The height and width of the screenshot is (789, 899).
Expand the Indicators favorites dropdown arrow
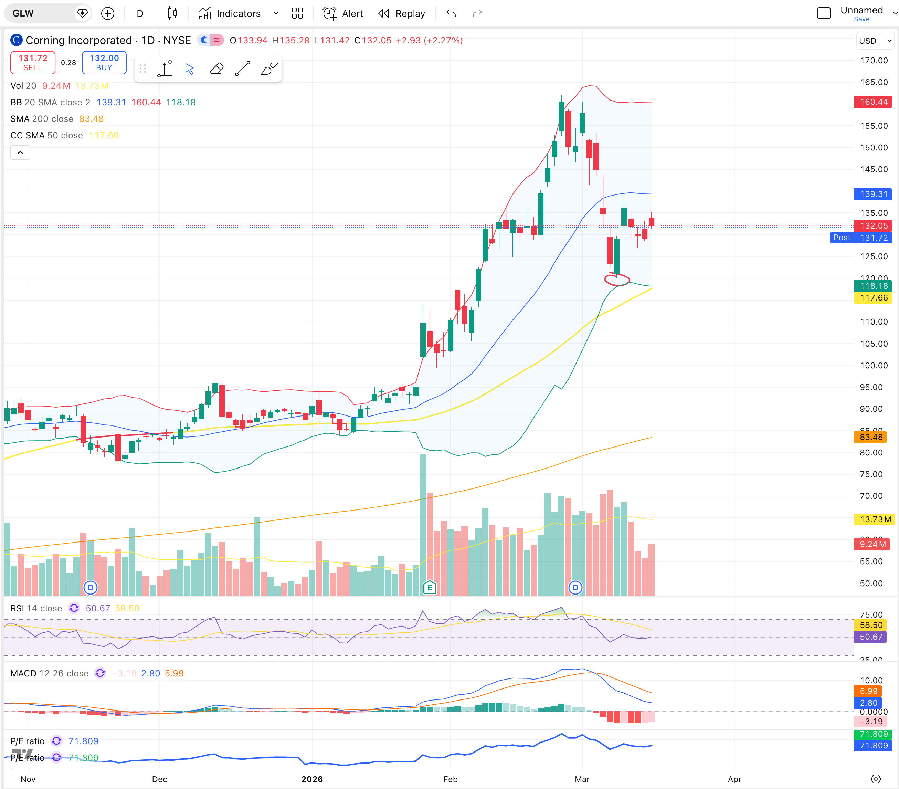tap(276, 14)
